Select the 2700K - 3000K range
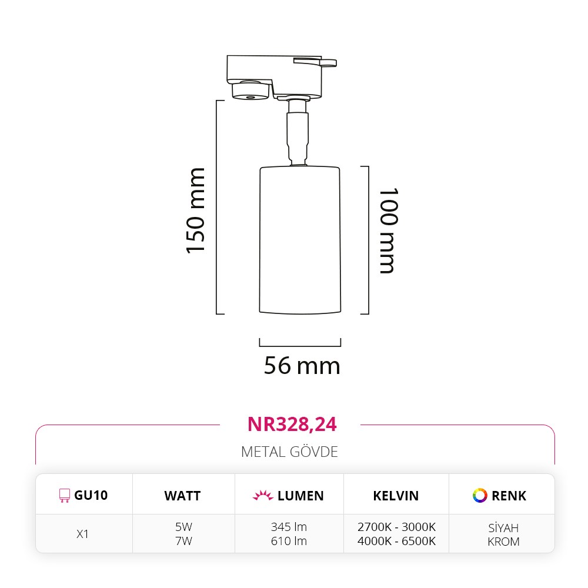 (396, 527)
